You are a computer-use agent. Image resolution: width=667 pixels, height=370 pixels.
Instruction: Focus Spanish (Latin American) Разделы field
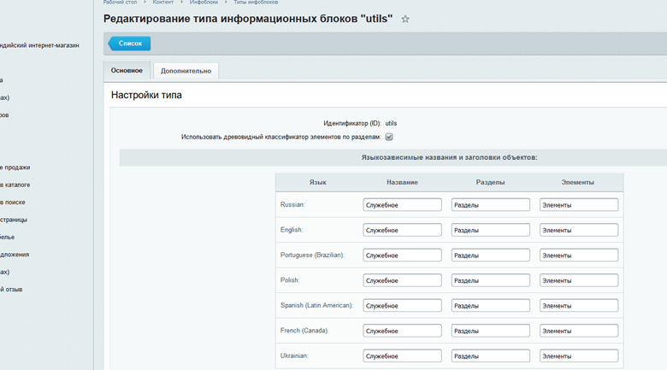coord(490,306)
